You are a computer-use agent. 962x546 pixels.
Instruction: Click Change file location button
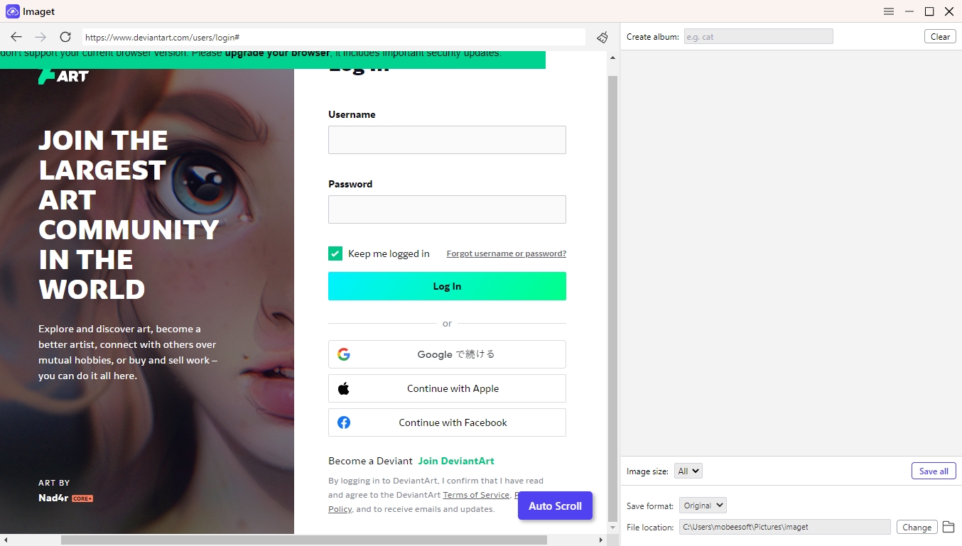pyautogui.click(x=917, y=527)
